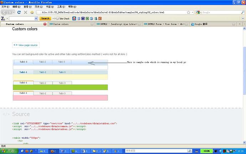Open the Excel icon in toolbar
246x154 pixels.
pos(87,19)
